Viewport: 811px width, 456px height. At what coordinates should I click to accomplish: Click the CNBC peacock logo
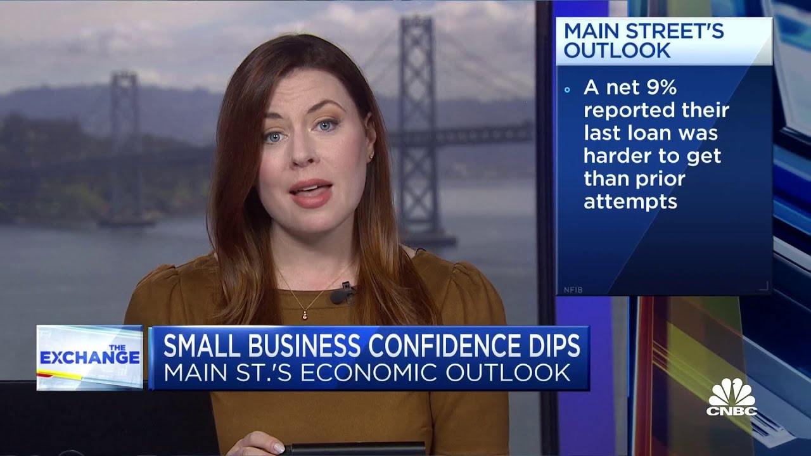click(732, 397)
